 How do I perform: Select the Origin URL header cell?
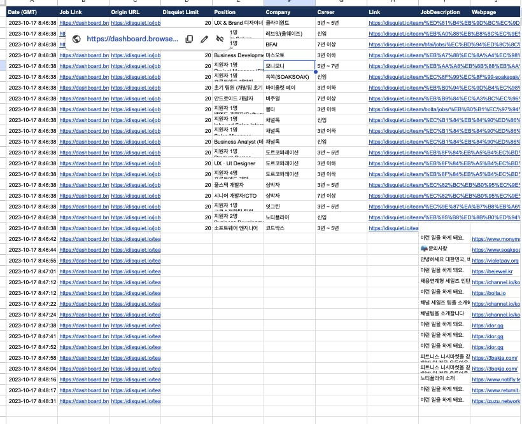pos(135,12)
